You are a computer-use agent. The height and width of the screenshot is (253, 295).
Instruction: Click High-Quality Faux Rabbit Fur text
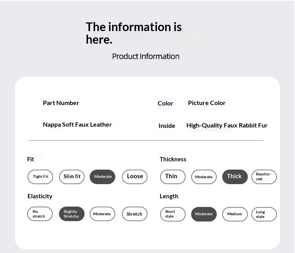tap(227, 126)
